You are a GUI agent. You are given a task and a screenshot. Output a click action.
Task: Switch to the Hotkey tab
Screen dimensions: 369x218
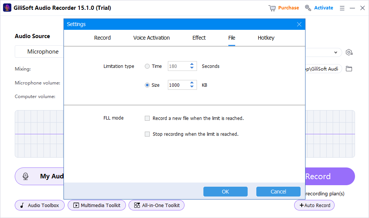pyautogui.click(x=266, y=38)
